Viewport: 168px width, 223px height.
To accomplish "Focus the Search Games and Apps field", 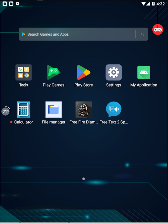I will (83, 34).
